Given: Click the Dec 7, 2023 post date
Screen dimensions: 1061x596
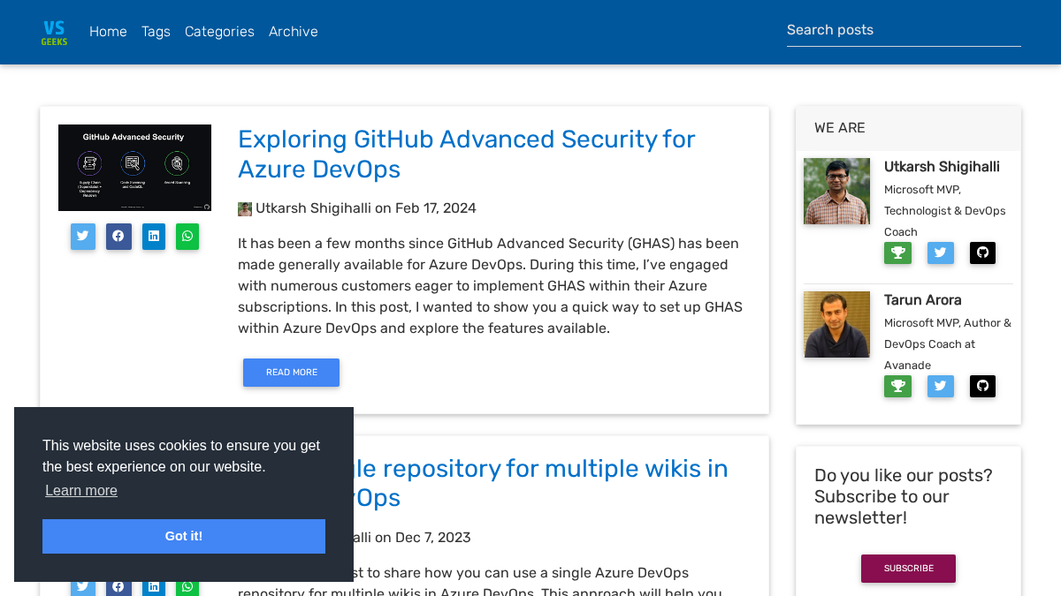Looking at the screenshot, I should (x=433, y=538).
